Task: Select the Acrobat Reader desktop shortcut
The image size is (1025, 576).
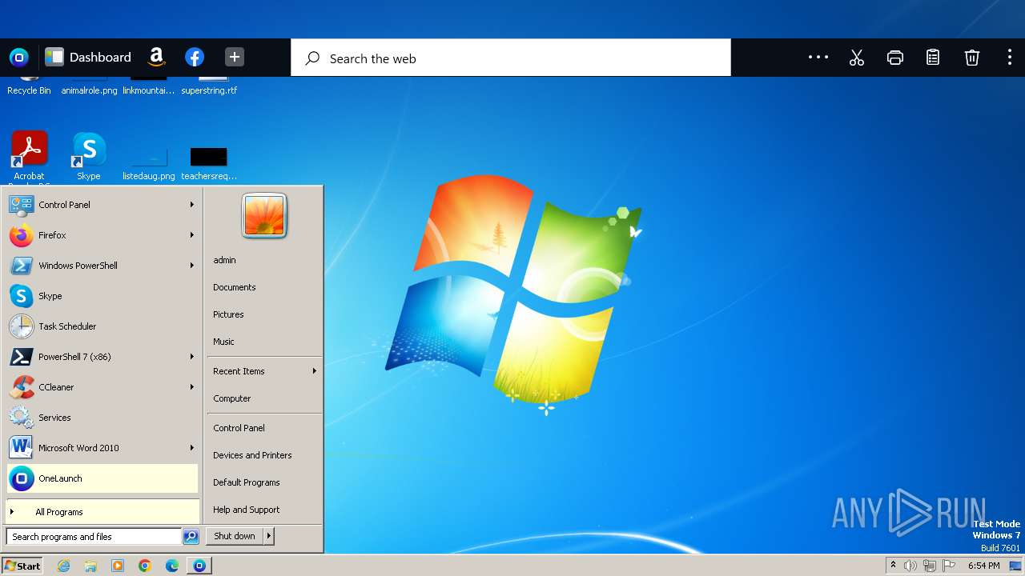Action: [29, 157]
